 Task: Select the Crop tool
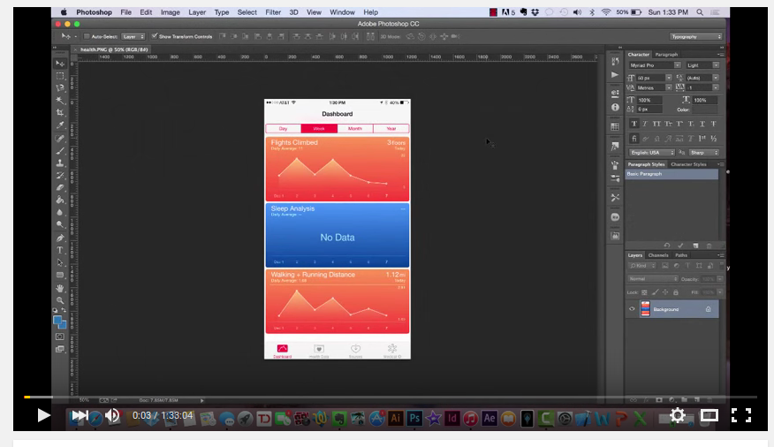click(x=60, y=113)
